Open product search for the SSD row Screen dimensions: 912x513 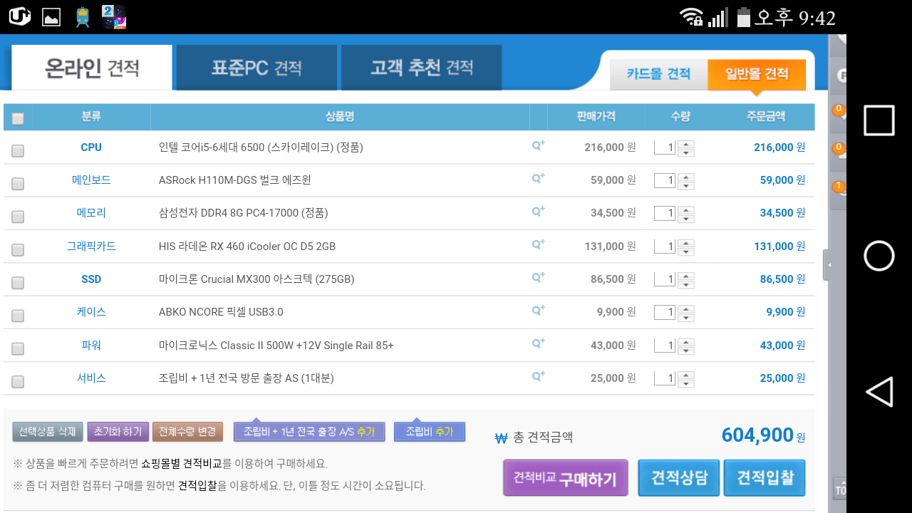point(539,277)
